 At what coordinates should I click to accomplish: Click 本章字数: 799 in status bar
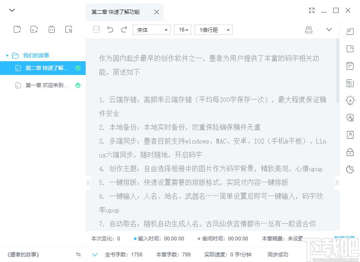[173, 255]
